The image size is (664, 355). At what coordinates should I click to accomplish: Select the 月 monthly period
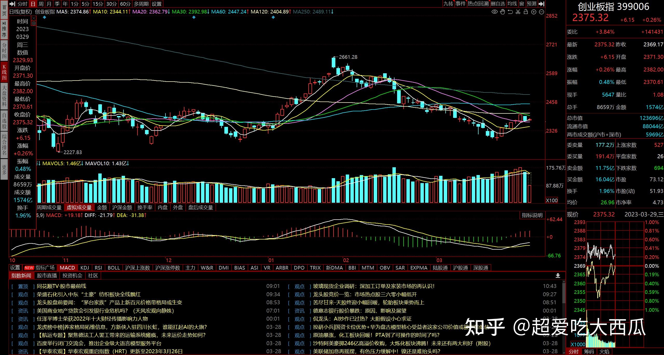(49, 4)
